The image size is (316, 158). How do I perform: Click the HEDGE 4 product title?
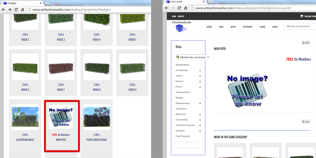pos(97,40)
